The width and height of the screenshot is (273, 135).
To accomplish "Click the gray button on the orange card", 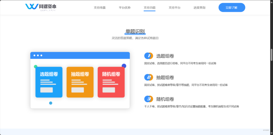I will point(78,90).
